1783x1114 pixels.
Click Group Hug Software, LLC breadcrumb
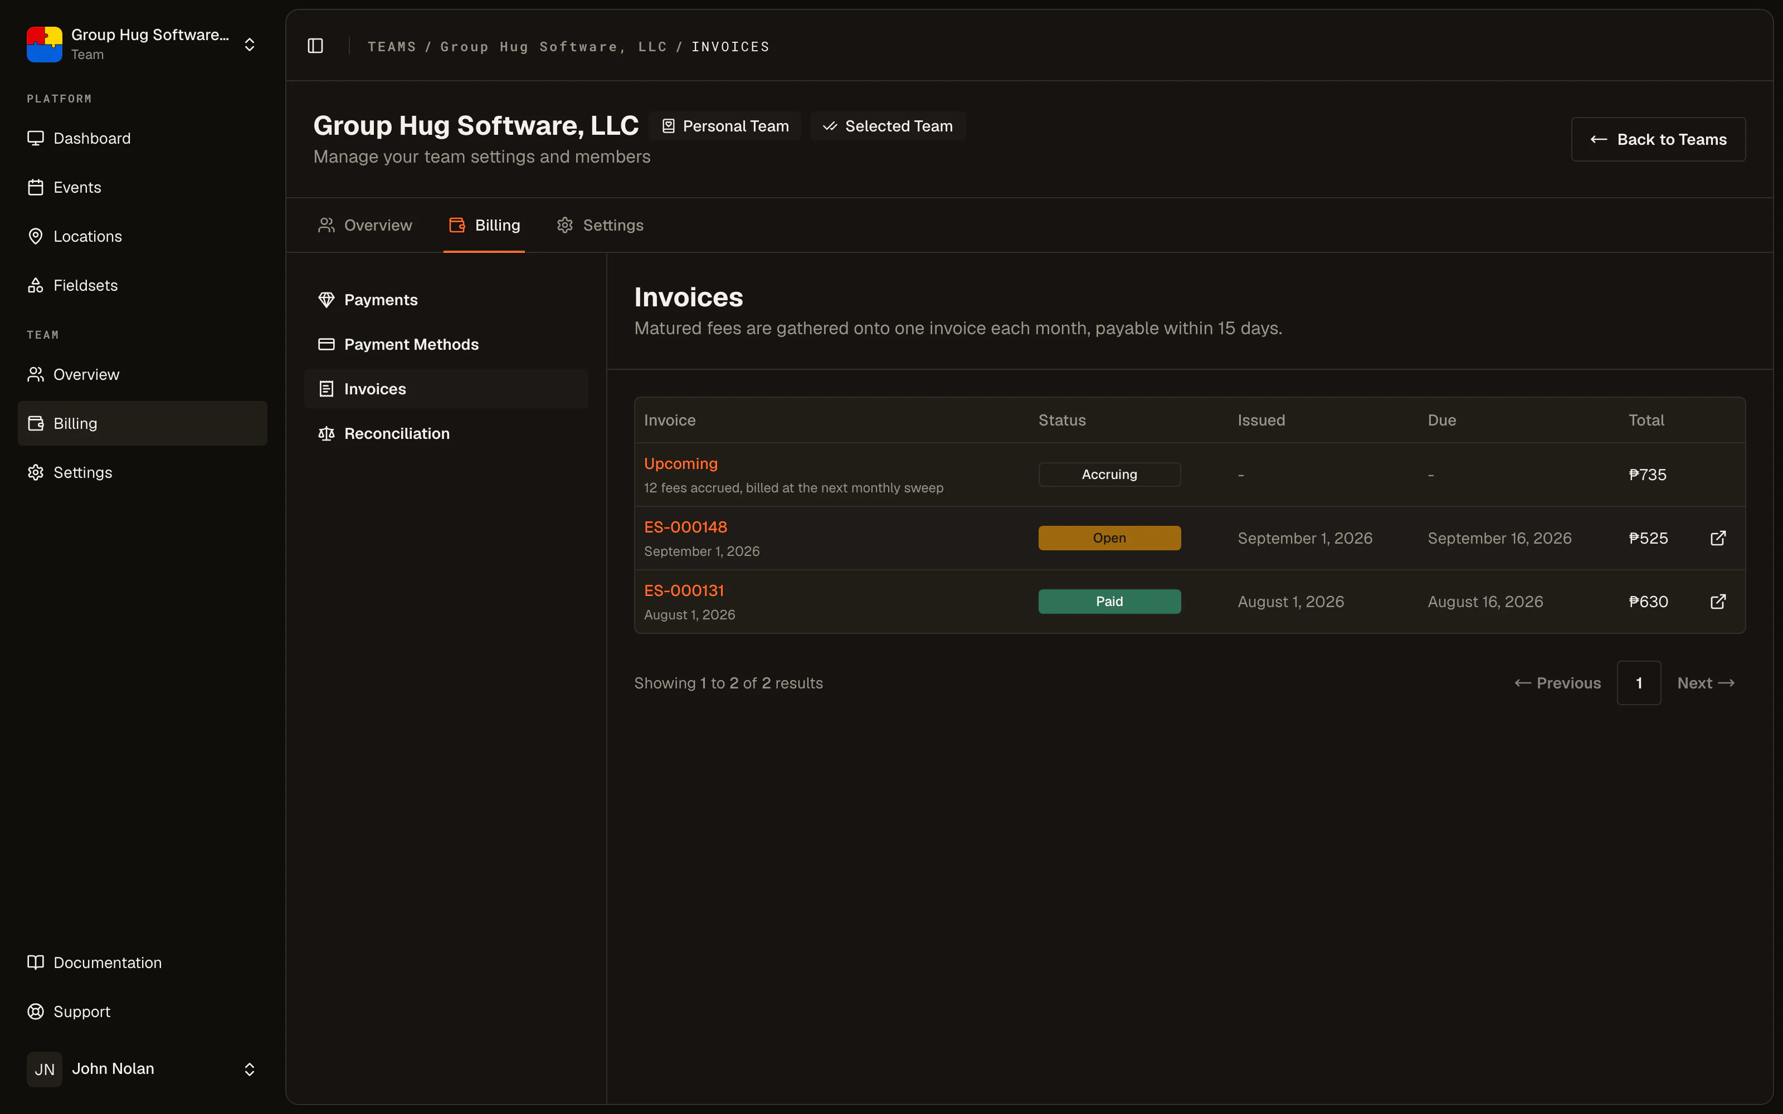point(554,46)
